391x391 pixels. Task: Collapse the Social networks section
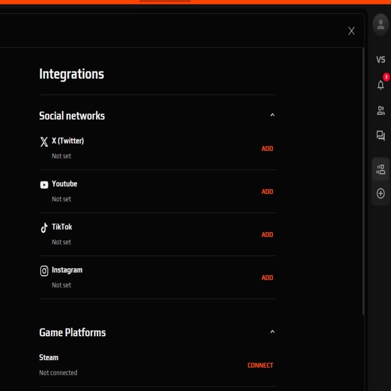point(272,114)
